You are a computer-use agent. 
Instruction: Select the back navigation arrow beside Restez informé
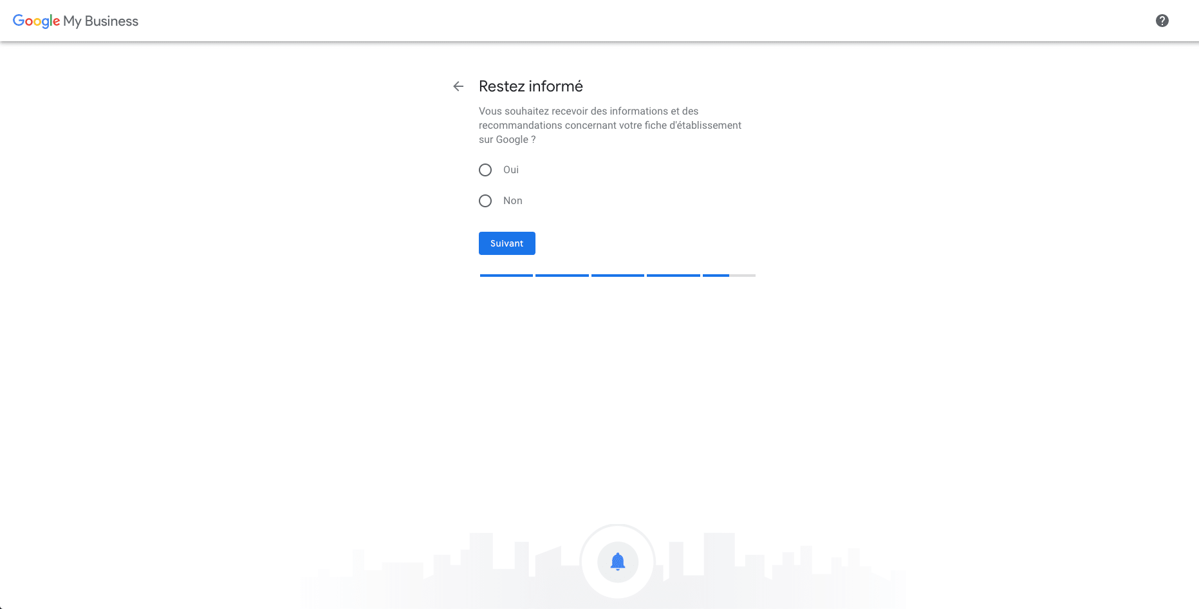(x=458, y=86)
